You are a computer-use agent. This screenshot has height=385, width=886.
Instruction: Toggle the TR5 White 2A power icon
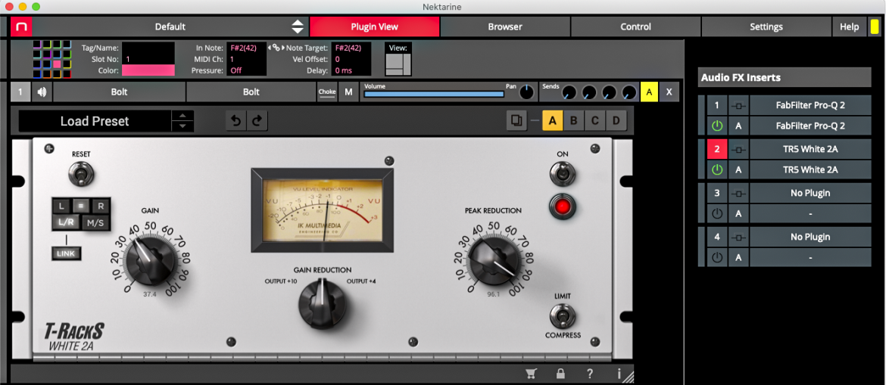(717, 170)
